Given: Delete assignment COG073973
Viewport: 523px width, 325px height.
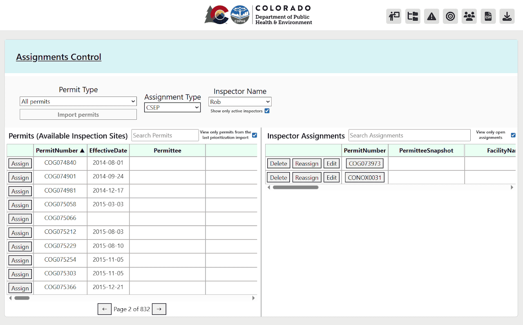Looking at the screenshot, I should pyautogui.click(x=279, y=164).
